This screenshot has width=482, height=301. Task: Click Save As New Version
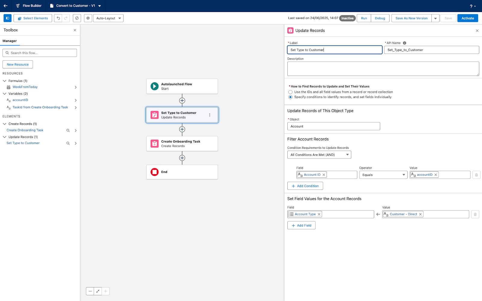[412, 18]
